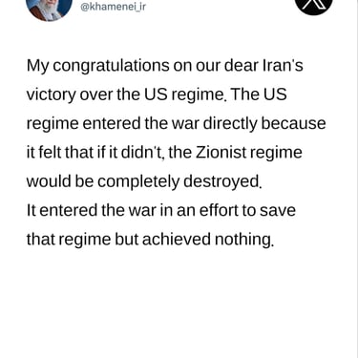Click the word "congratulations" in the post
Viewport: 358px width, 358px height.
pyautogui.click(x=111, y=66)
